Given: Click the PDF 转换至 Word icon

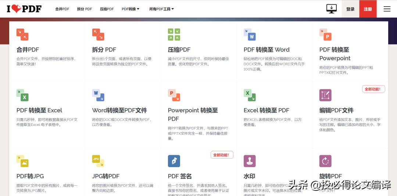Looking at the screenshot, I should (x=250, y=35).
